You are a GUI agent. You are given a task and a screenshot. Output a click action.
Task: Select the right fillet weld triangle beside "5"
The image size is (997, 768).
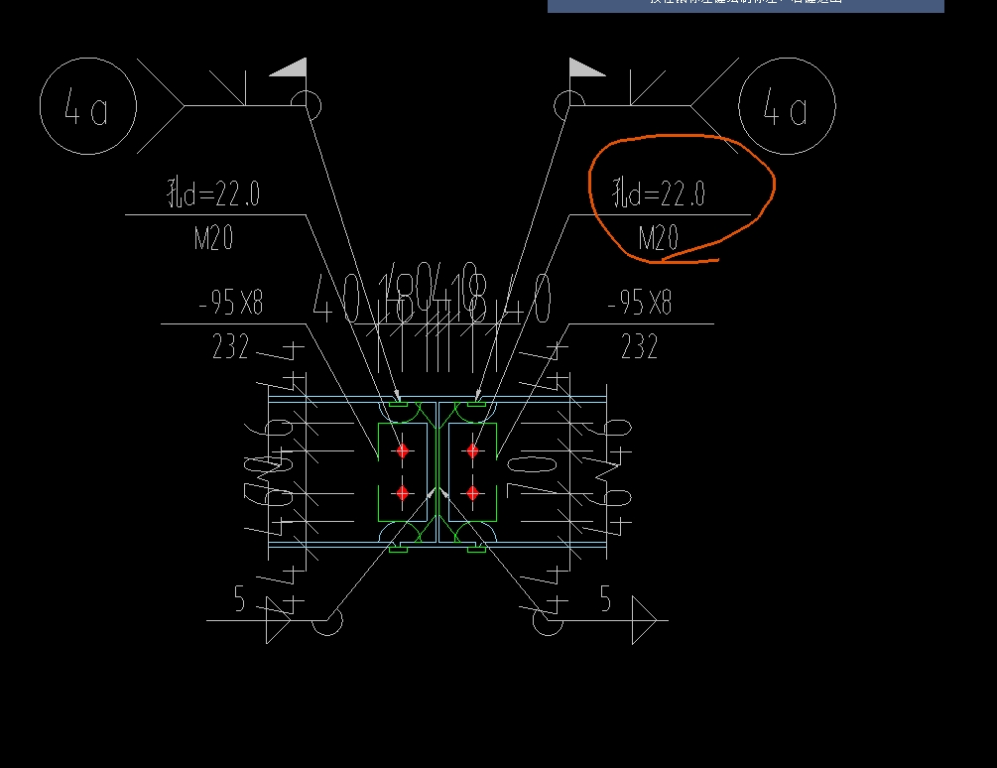(644, 620)
